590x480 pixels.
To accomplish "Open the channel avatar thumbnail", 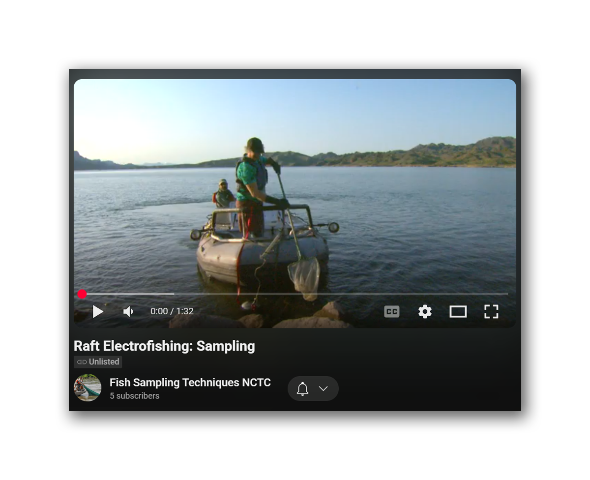I will click(88, 388).
